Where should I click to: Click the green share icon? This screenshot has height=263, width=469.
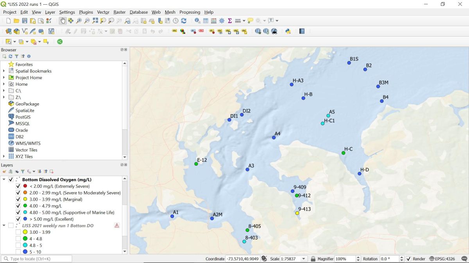[x=60, y=42]
